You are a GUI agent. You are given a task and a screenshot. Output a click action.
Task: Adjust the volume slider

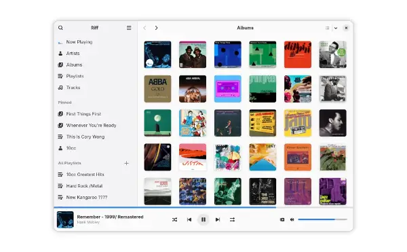pyautogui.click(x=323, y=219)
